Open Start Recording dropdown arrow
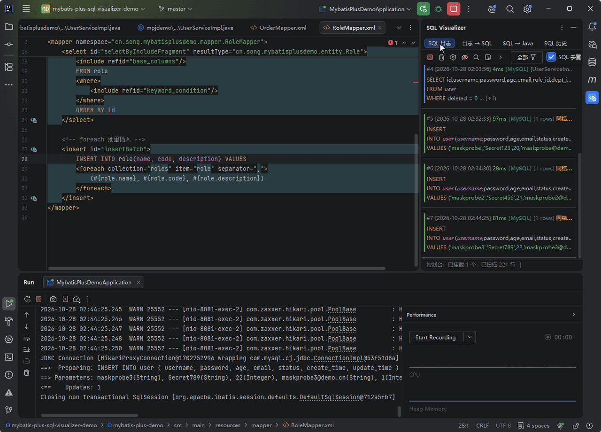This screenshot has width=601, height=432. 469,337
